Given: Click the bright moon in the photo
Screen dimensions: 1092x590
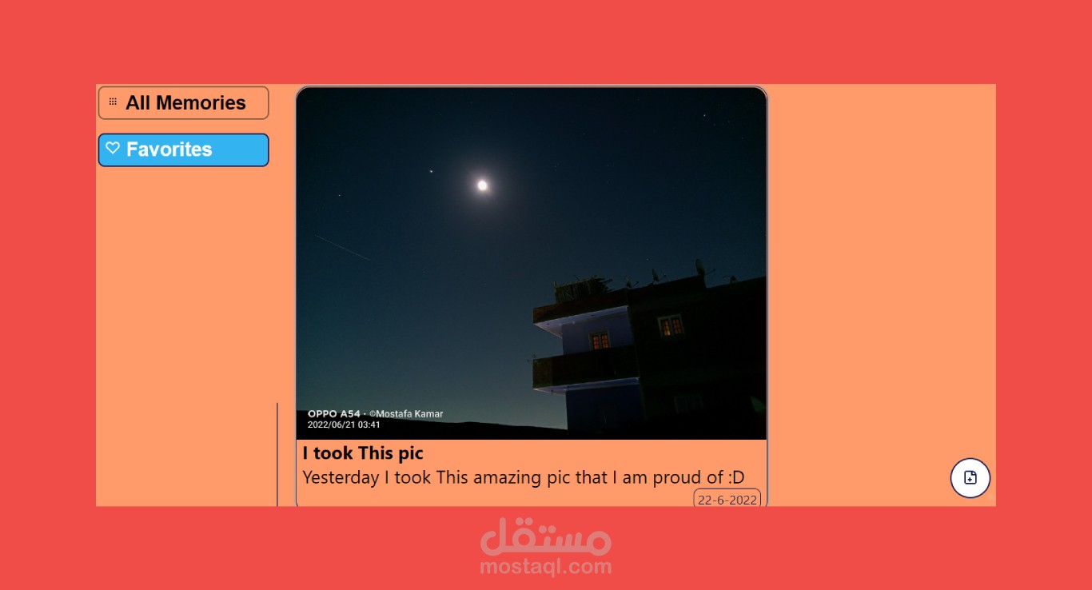Looking at the screenshot, I should click(482, 185).
